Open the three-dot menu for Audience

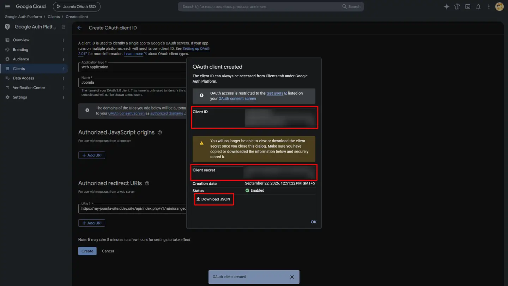pyautogui.click(x=64, y=59)
